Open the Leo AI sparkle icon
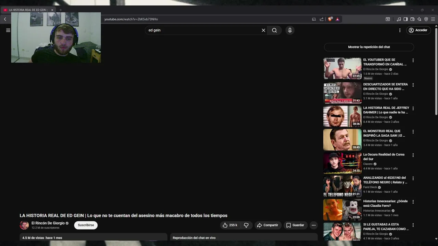Image resolution: width=438 pixels, height=246 pixels. (x=419, y=19)
